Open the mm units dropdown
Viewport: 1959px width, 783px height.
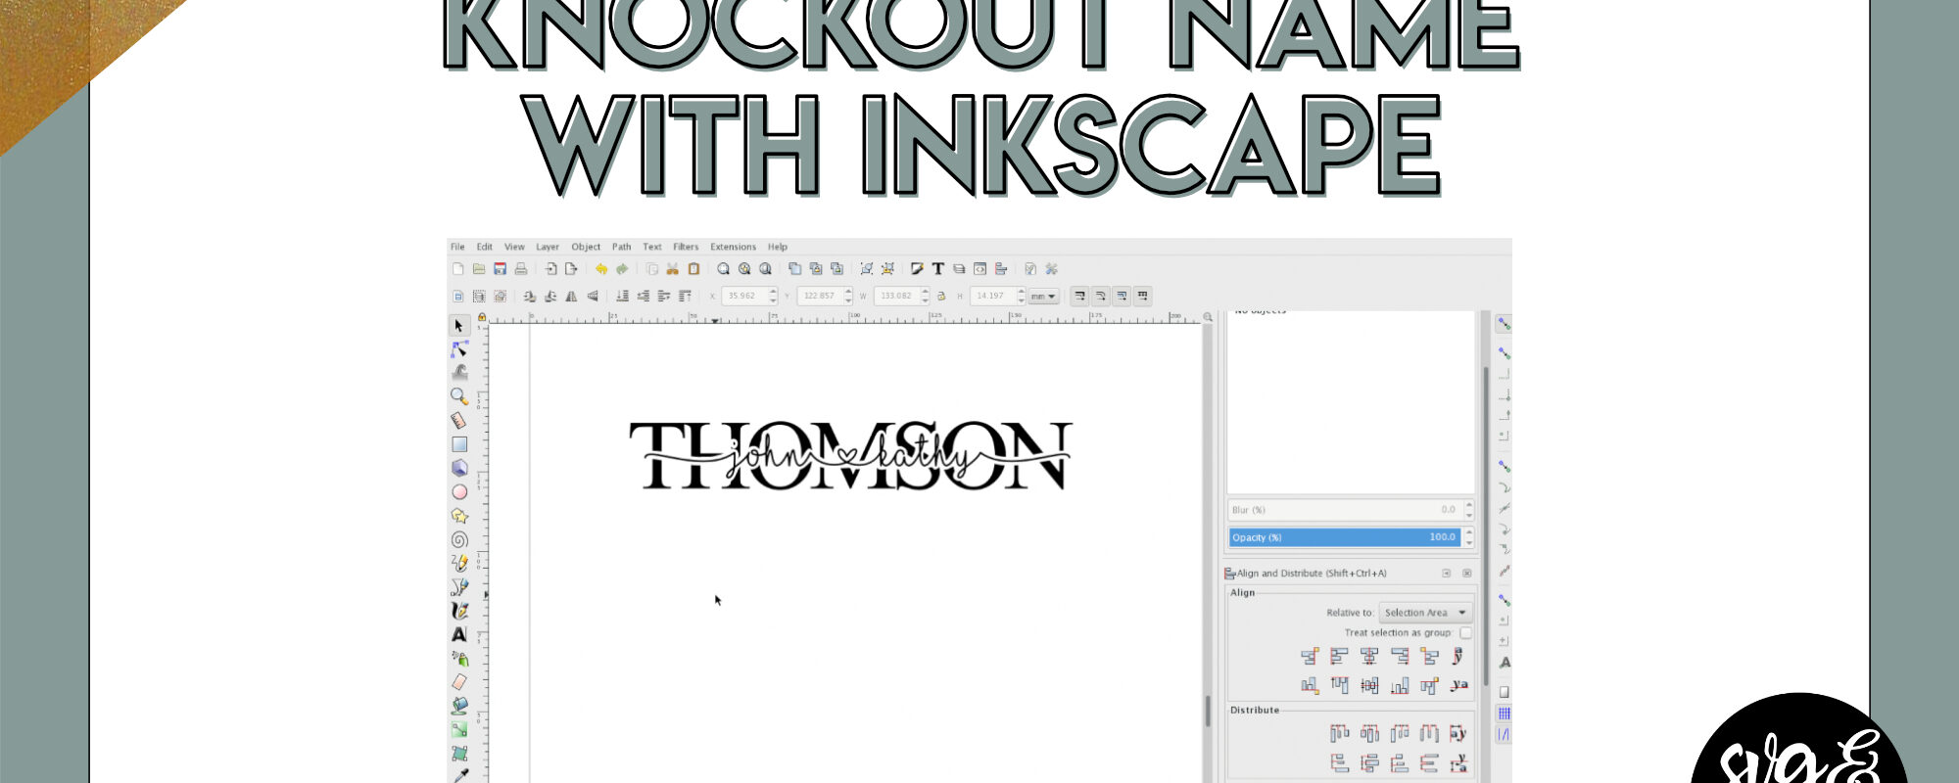pos(1043,296)
